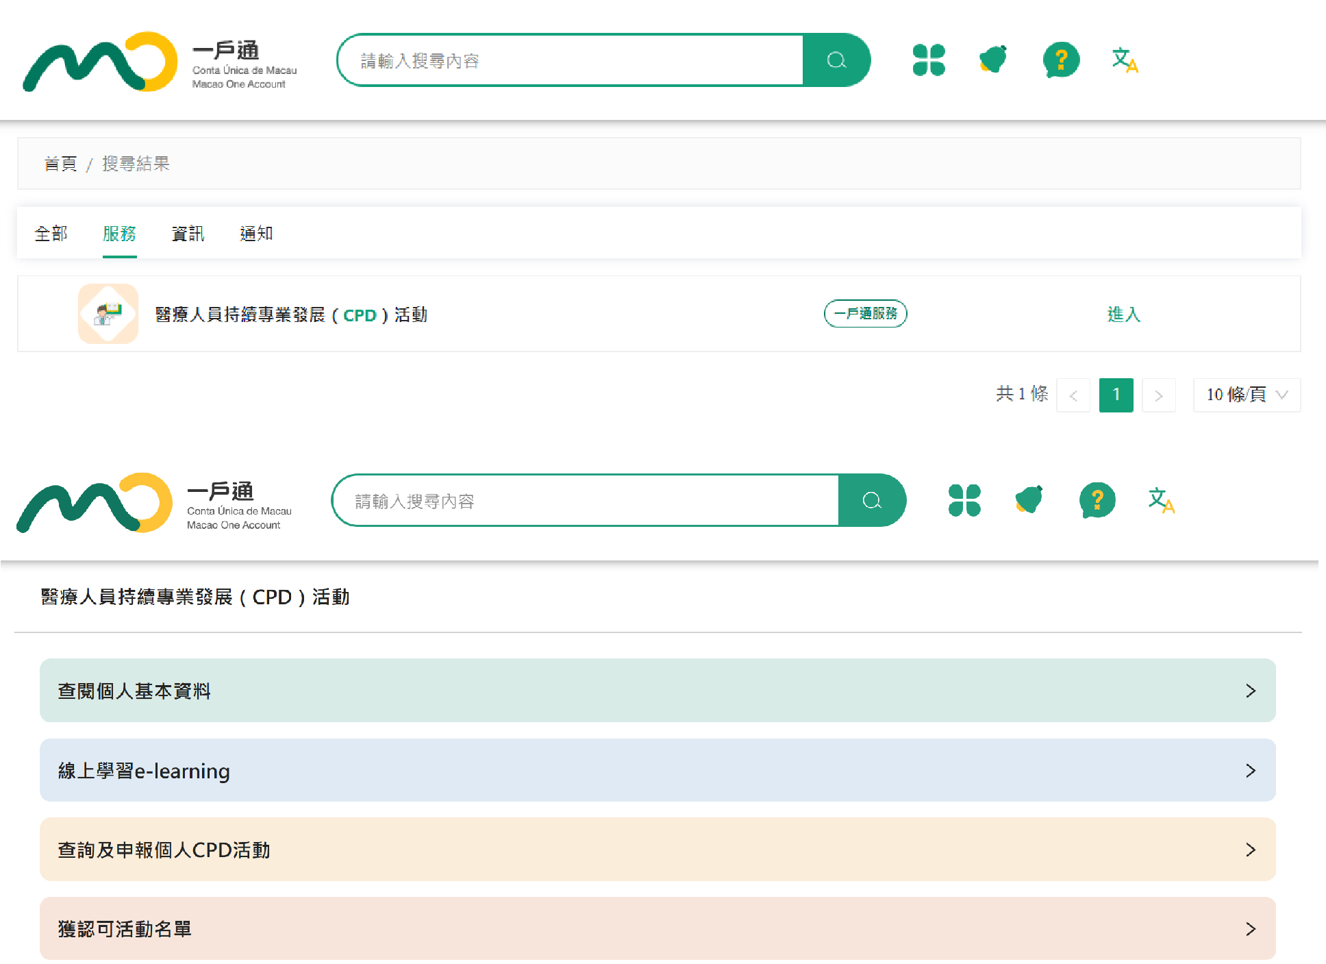Expand the 獲認可活動名單 row

[x=658, y=929]
